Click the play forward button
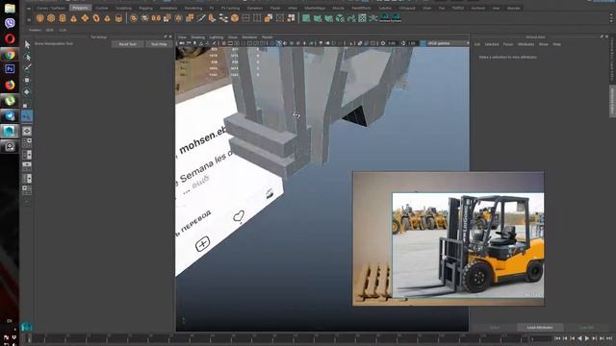The width and height of the screenshot is (616, 346). pyautogui.click(x=587, y=338)
